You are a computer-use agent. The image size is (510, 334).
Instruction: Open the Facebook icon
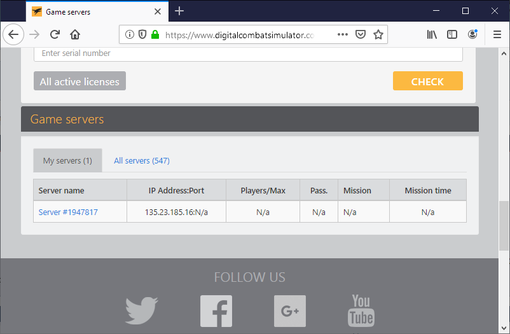coord(216,311)
